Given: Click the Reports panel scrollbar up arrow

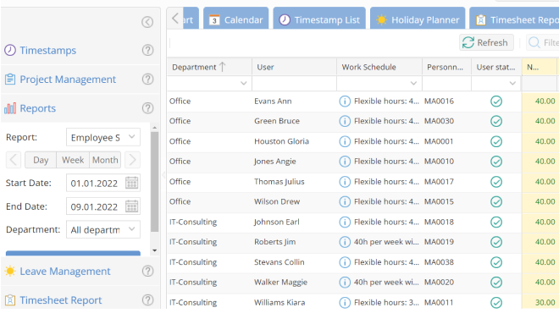Looking at the screenshot, I should click(154, 128).
